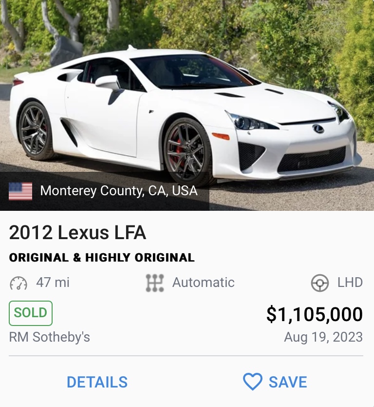Click the US flag icon
Screen dimensions: 374x407
pyautogui.click(x=20, y=191)
